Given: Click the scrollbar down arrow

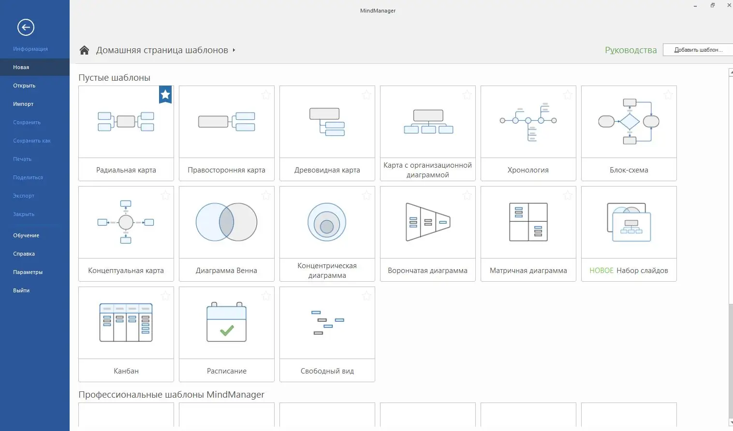Looking at the screenshot, I should [x=731, y=423].
